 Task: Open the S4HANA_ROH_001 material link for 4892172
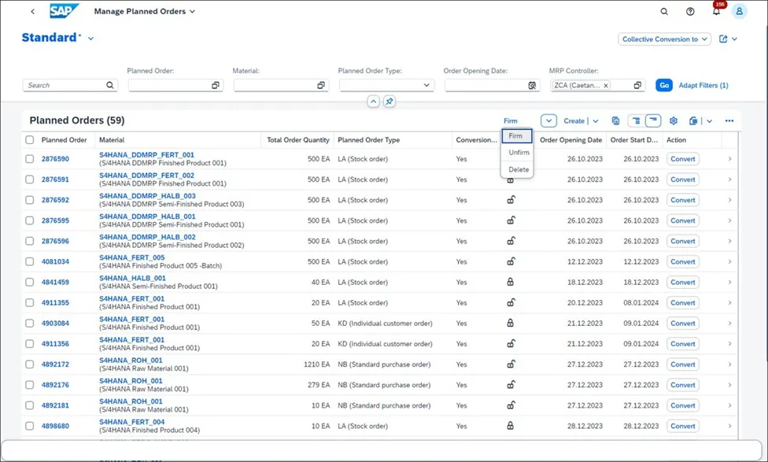point(131,360)
